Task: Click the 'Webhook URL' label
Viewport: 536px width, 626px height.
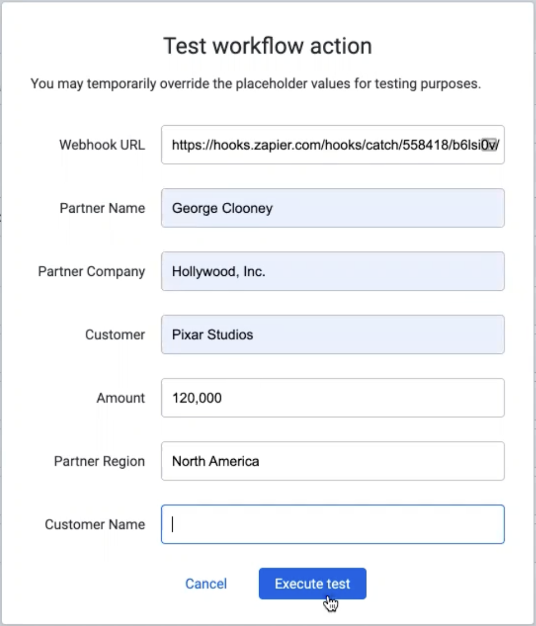Action: click(102, 145)
